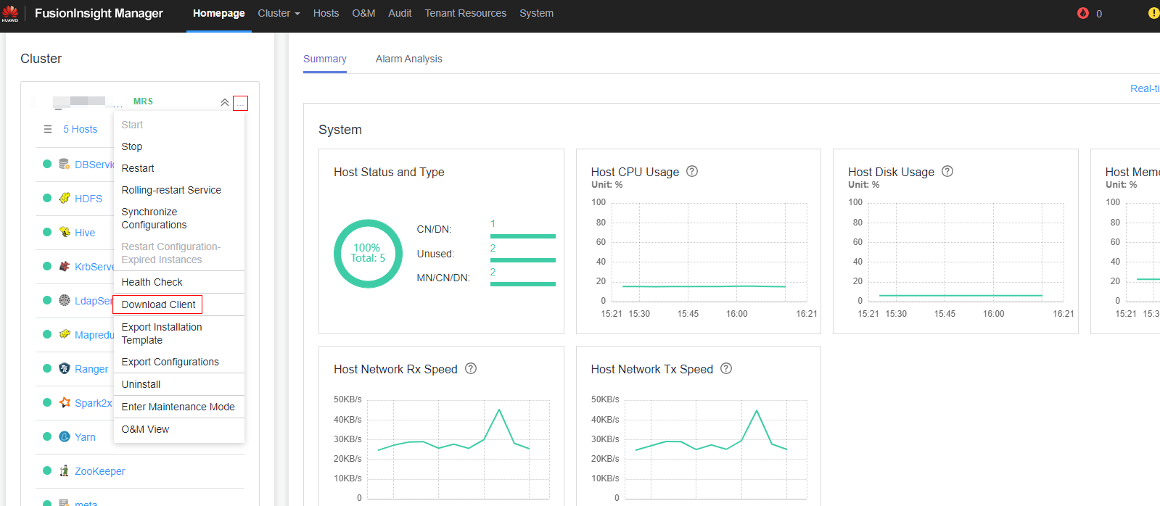Image resolution: width=1160 pixels, height=506 pixels.
Task: Click the DBService database icon
Action: (65, 164)
